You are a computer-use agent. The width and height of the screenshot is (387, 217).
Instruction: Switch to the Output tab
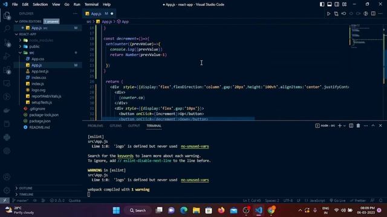[134, 126]
